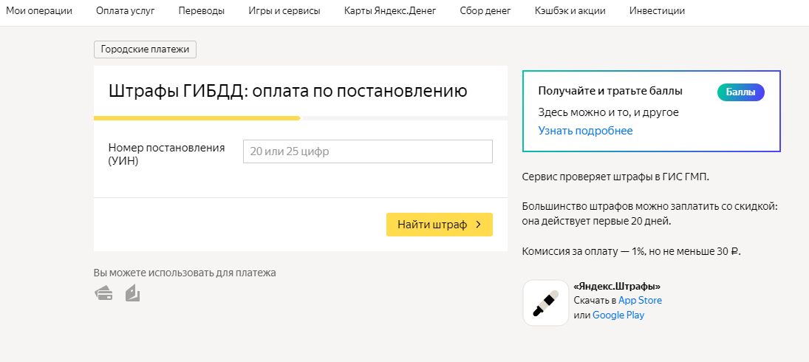Go to Оплата услуг section
The width and height of the screenshot is (809, 362).
click(x=126, y=11)
